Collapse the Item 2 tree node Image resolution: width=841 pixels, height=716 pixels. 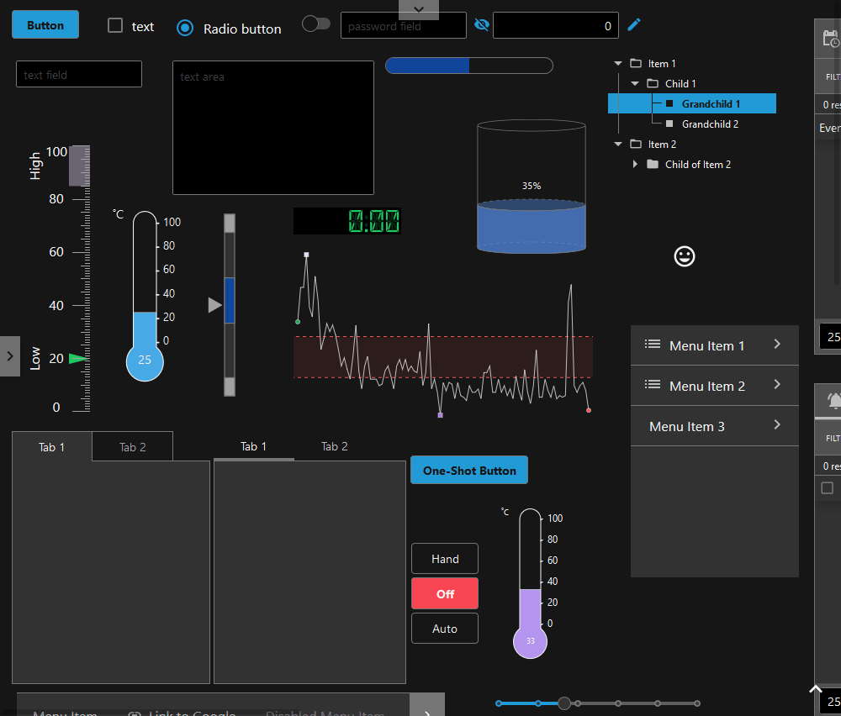618,144
